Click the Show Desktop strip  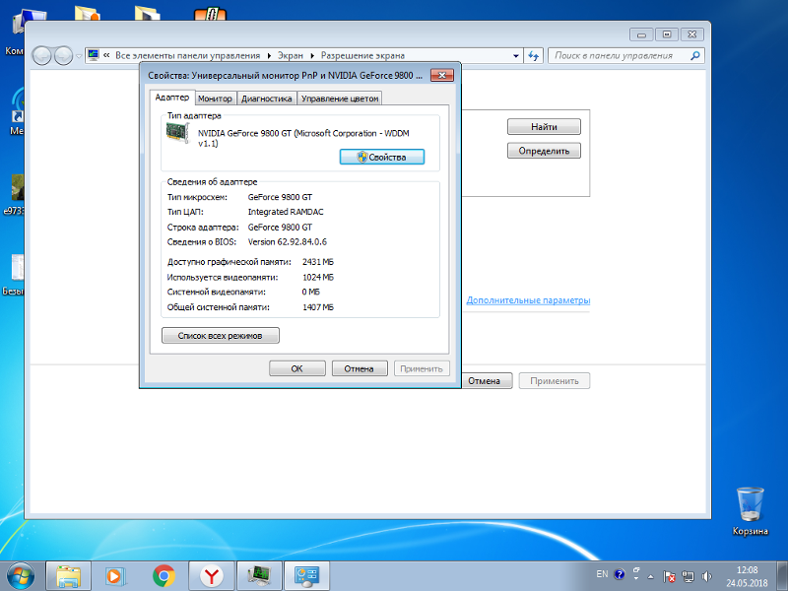pyautogui.click(x=782, y=576)
